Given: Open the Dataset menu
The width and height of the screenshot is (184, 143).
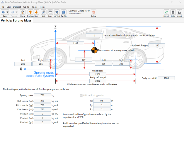Looking at the screenshot, I should 17,7.
